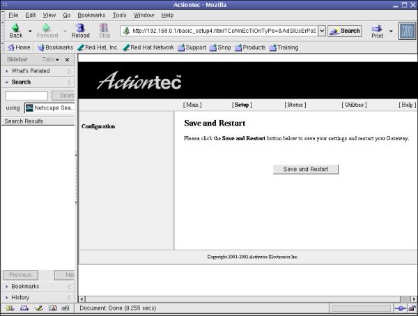This screenshot has width=418, height=316.
Task: Click the Composer icon in the status bar
Action: (38, 308)
